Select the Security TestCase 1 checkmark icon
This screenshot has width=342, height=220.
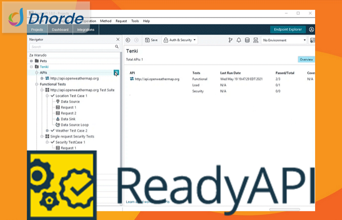click(x=52, y=142)
